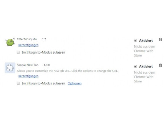
Task: Click 'Im Inkognito-Modus zulassen' label of Simple New Tab
Action: 43,83
